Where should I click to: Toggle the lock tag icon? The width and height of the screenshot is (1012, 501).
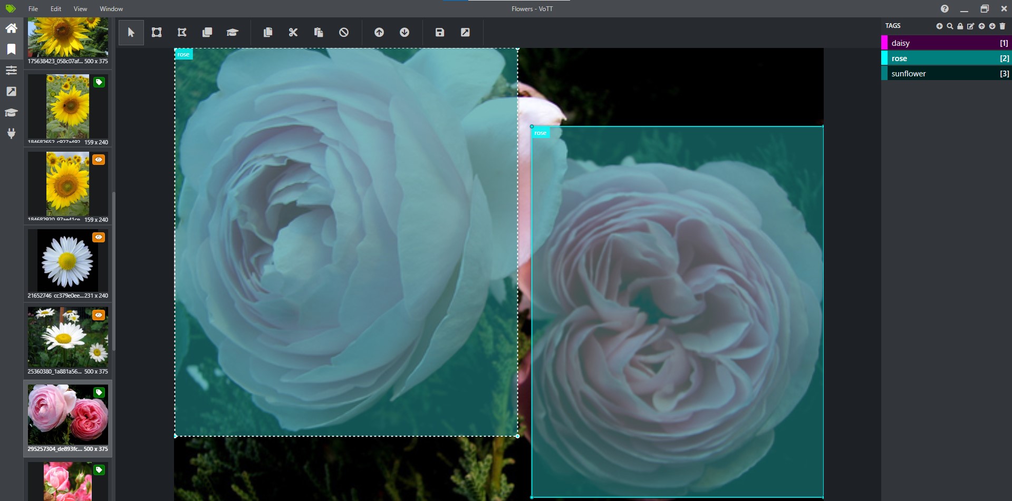(x=960, y=26)
